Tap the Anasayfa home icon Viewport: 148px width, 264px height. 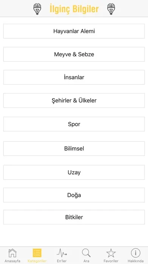coord(12,253)
